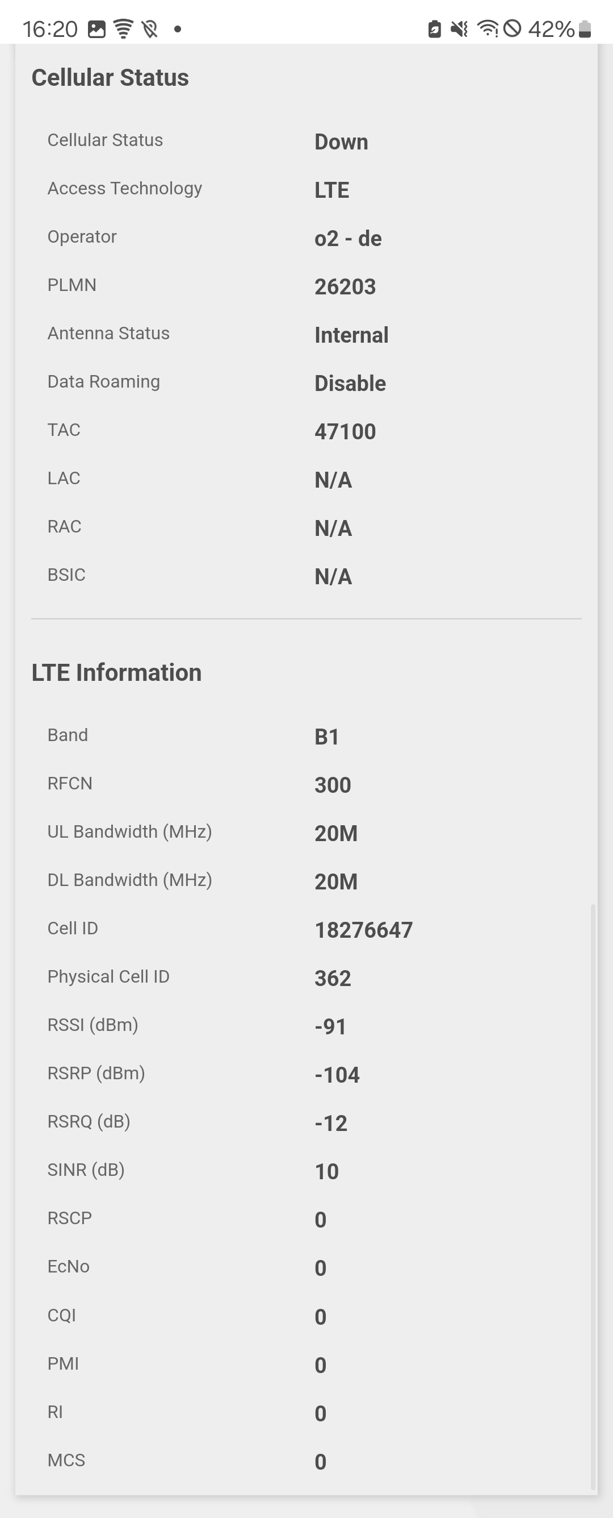This screenshot has height=1518, width=613.
Task: Tap the Data Roaming Disable value
Action: pos(350,384)
